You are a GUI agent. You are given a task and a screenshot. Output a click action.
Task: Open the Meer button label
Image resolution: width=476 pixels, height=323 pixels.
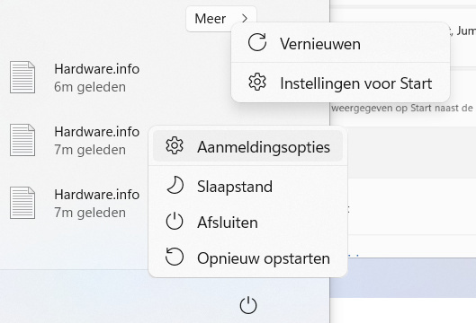[210, 19]
